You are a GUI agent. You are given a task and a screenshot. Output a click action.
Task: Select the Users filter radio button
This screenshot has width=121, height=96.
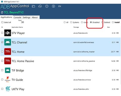[x=82, y=22]
